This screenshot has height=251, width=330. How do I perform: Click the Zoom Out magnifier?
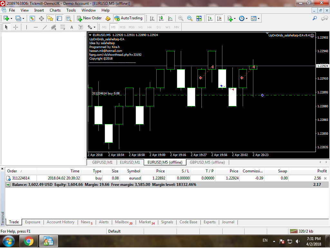(189, 18)
